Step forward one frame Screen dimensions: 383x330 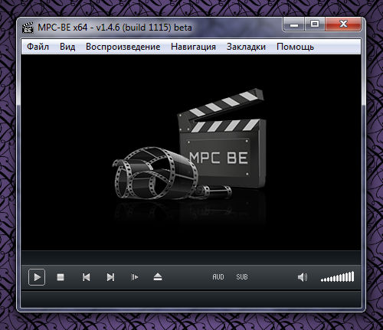point(134,277)
